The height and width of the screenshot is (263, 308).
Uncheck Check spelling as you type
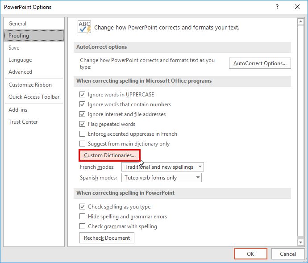click(x=82, y=207)
